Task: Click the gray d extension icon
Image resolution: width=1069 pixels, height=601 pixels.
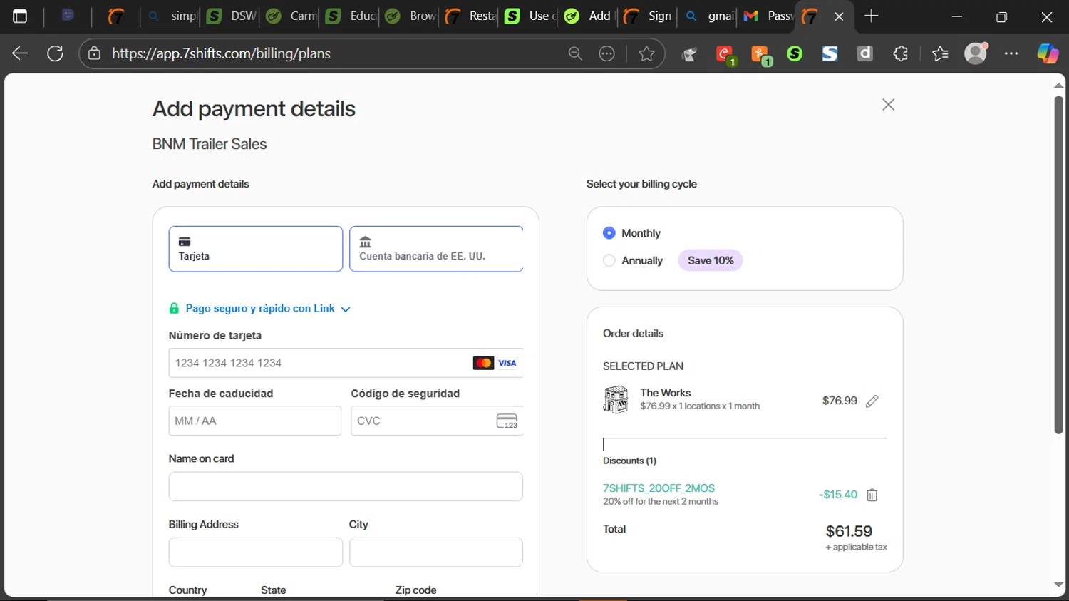Action: (x=865, y=53)
